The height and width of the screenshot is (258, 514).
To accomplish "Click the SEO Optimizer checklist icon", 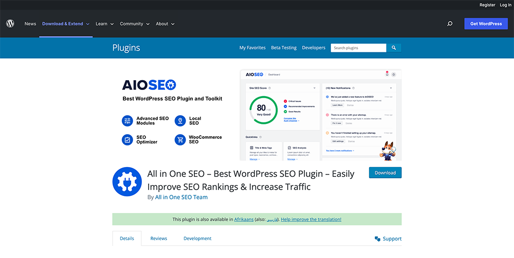I will point(127,140).
